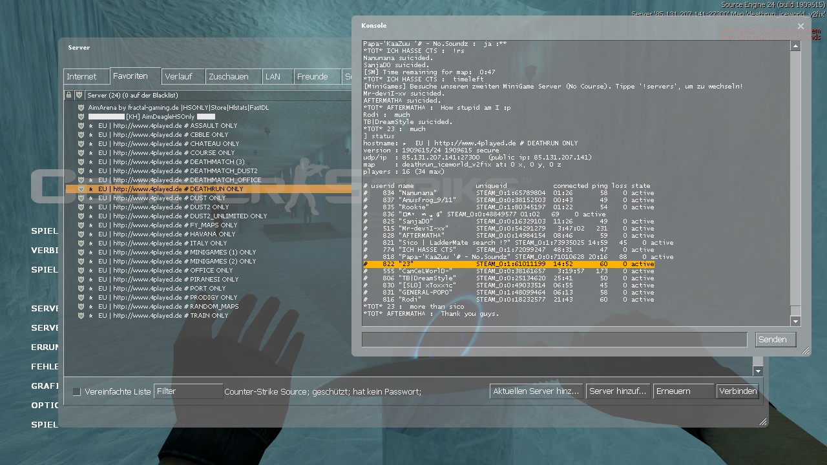Click shield icon beside MINIGAMES (1) ONLY server
This screenshot has height=465, width=827.
pyautogui.click(x=81, y=252)
